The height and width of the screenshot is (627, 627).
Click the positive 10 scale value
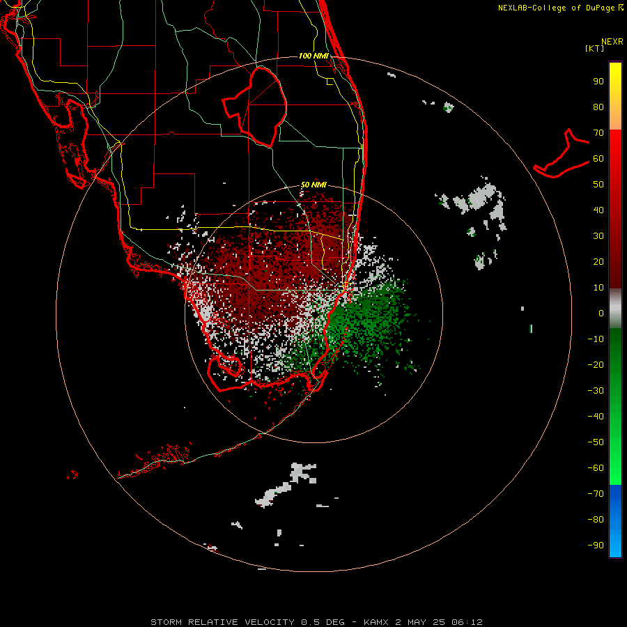(598, 288)
